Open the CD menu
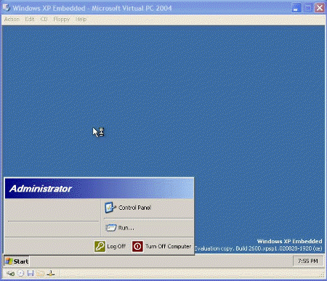This screenshot has width=327, height=281. [44, 20]
